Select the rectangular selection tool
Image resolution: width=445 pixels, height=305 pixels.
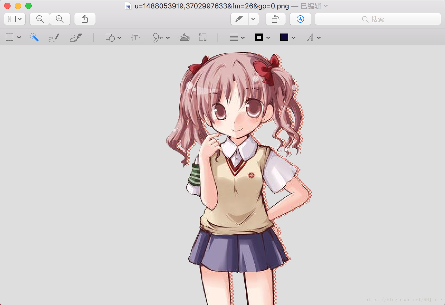(x=10, y=37)
